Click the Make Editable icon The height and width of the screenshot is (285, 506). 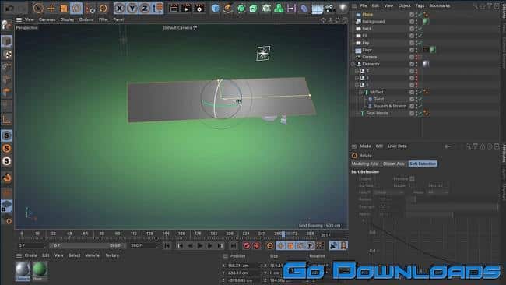click(x=6, y=25)
